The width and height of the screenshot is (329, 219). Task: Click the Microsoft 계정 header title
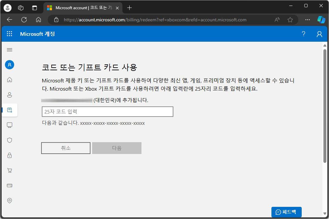[38, 34]
